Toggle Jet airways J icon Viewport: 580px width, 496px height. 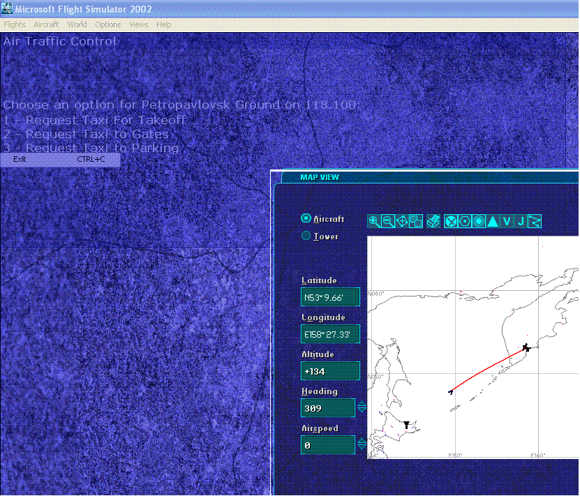coord(521,221)
